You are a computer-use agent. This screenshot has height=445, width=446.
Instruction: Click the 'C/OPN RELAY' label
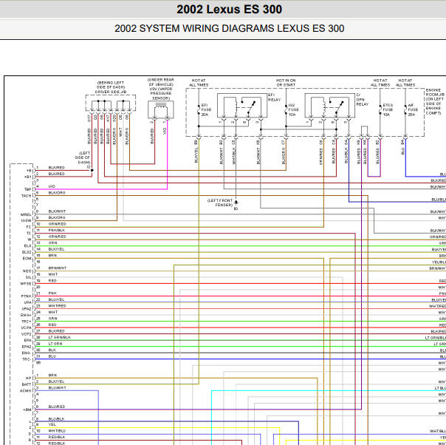pos(362,99)
